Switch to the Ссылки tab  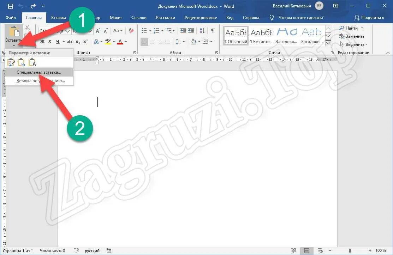click(x=139, y=18)
